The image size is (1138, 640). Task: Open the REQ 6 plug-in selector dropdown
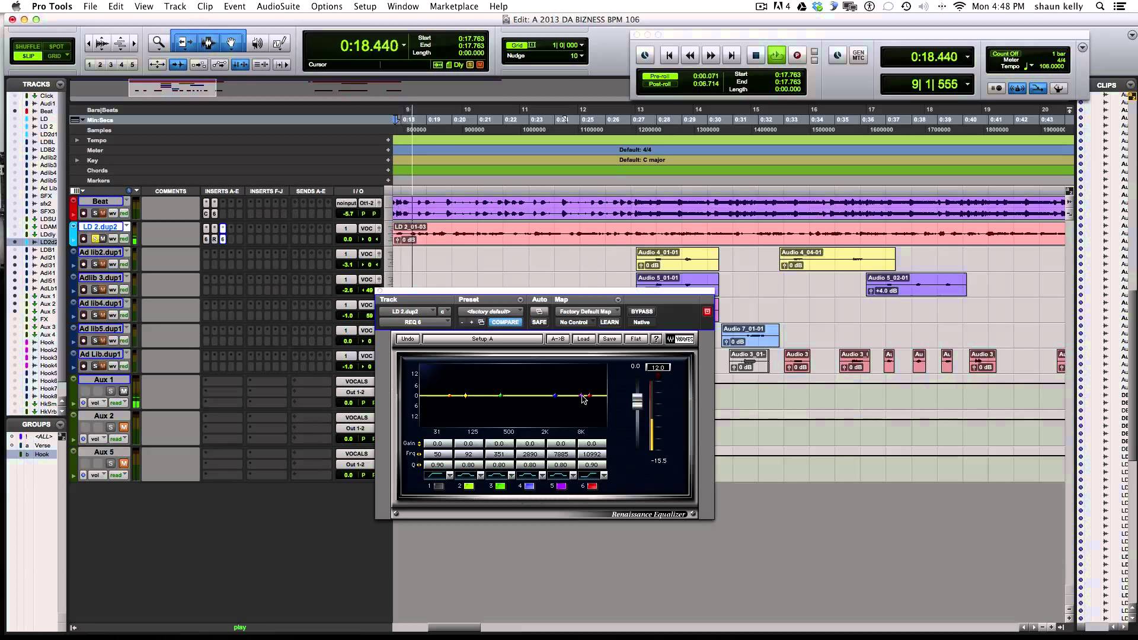(415, 322)
